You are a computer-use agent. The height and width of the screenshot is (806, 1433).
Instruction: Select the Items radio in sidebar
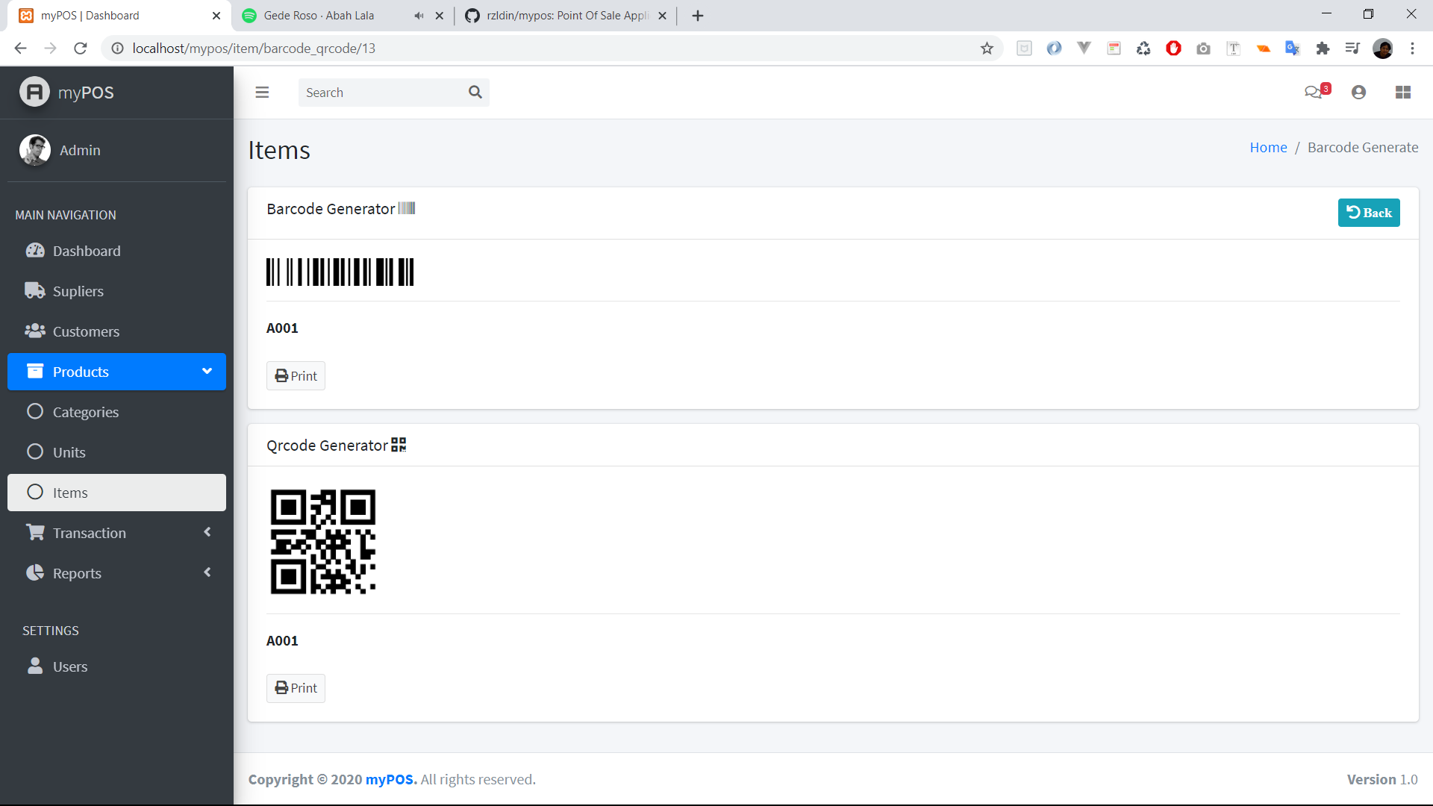69,493
